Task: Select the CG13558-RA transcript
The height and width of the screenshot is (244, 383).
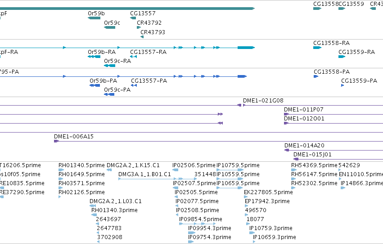Action: tap(317, 48)
